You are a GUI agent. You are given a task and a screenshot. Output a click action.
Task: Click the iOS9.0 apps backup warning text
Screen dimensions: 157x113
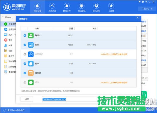114,54
